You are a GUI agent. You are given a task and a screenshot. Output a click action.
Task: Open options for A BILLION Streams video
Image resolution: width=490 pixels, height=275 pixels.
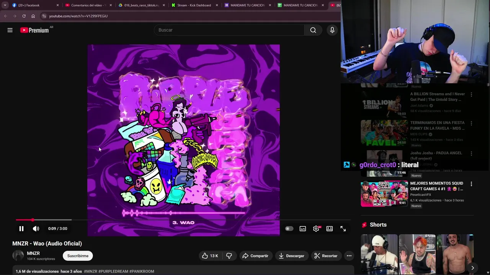click(x=471, y=94)
